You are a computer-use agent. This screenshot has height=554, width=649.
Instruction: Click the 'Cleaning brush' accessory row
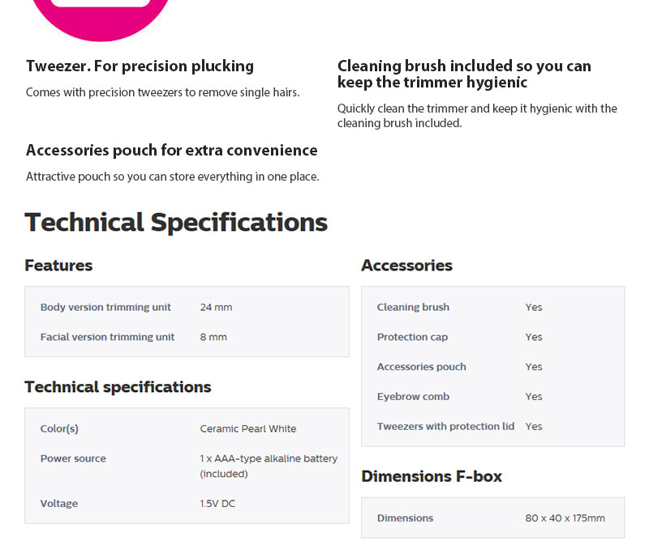tap(413, 308)
